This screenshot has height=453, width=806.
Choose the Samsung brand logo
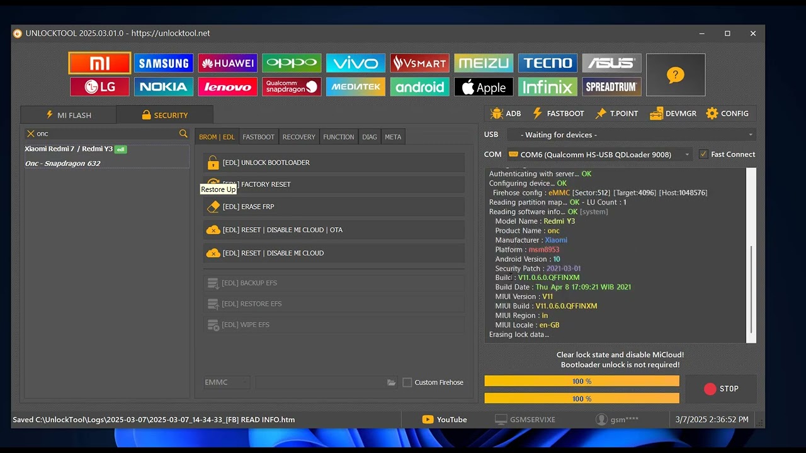click(164, 63)
